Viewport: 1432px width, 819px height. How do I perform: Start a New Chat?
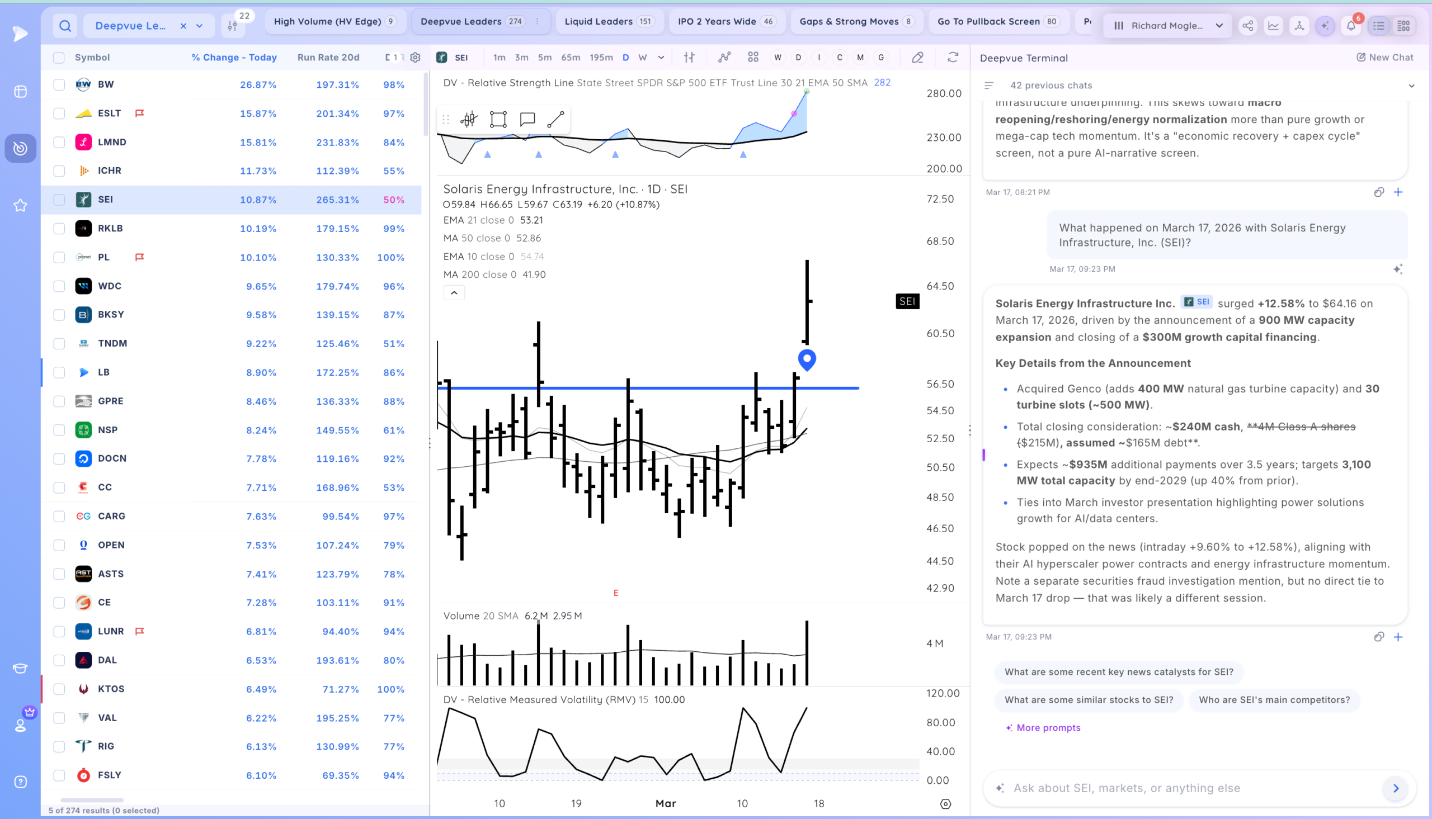pyautogui.click(x=1386, y=58)
